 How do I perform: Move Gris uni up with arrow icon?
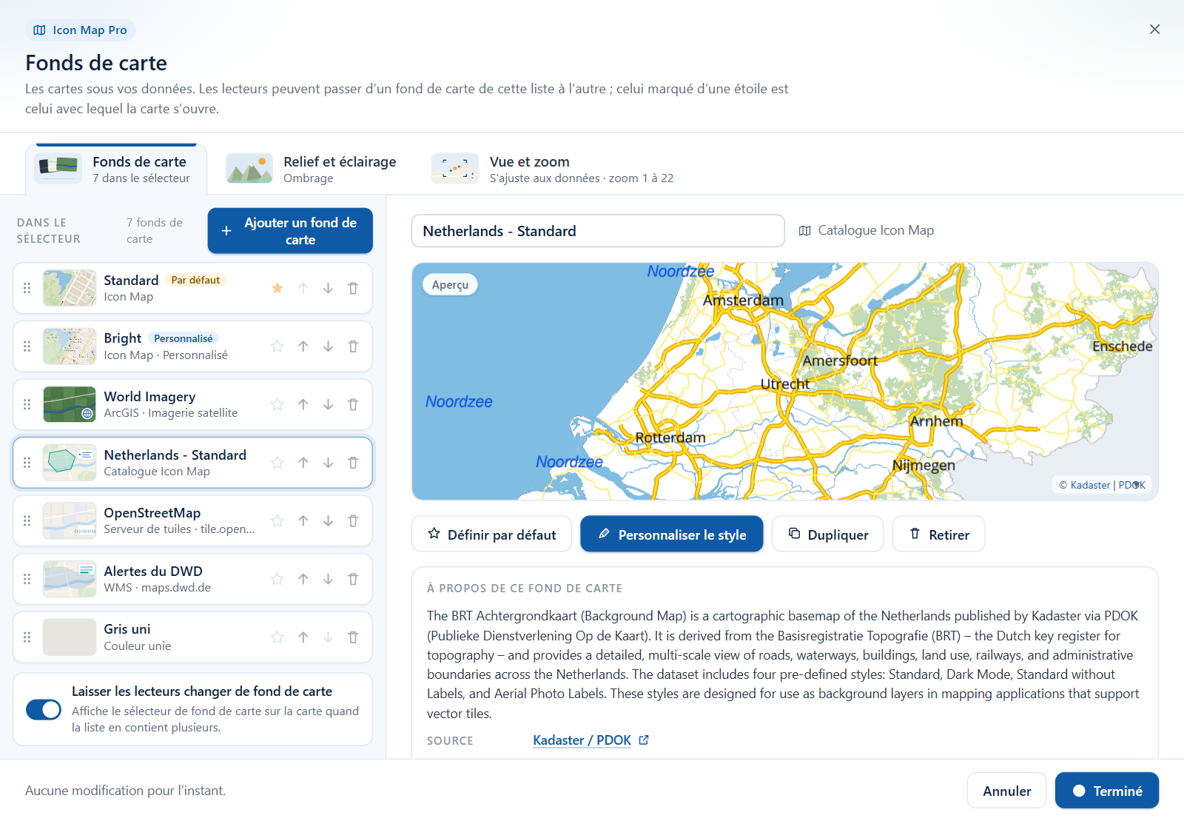pos(303,637)
